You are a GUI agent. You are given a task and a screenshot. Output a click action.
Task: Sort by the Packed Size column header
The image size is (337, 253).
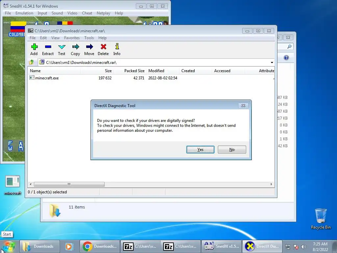pyautogui.click(x=130, y=71)
